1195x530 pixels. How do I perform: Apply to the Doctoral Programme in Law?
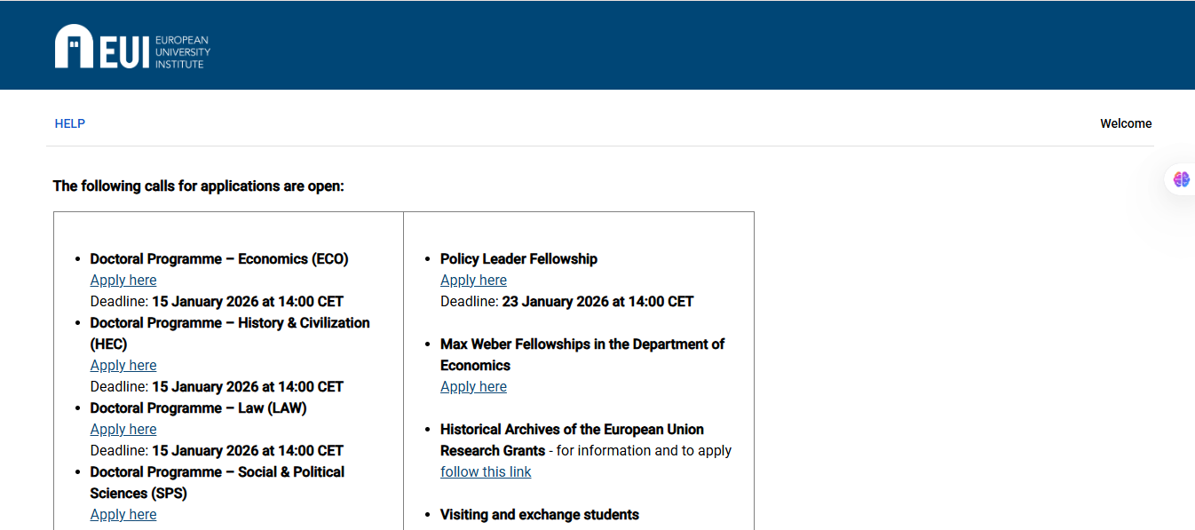(x=123, y=429)
